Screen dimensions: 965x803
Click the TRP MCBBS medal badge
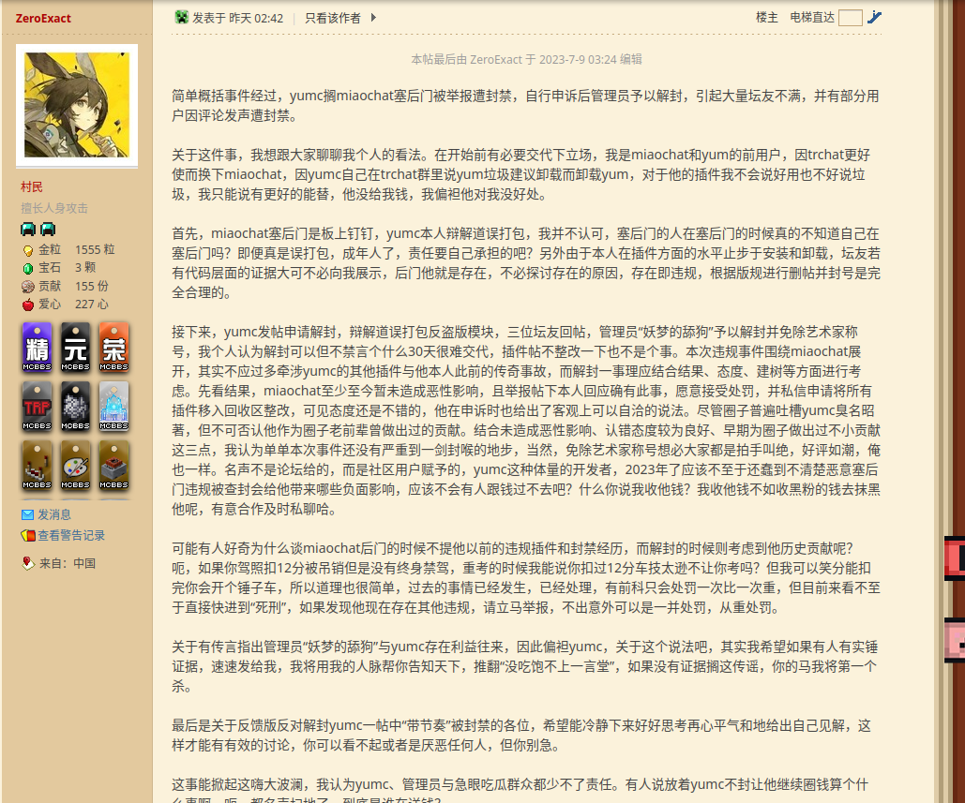[x=38, y=406]
